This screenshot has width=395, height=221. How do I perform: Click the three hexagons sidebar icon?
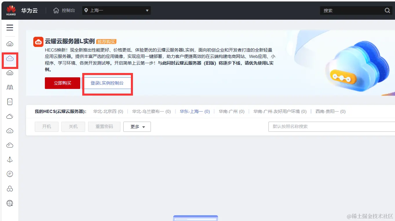[x=10, y=189]
